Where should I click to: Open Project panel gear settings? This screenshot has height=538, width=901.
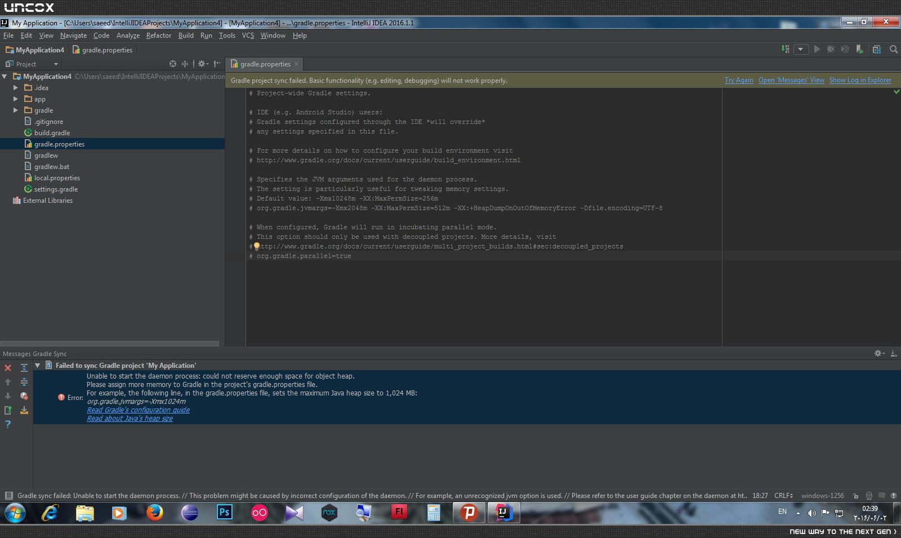pyautogui.click(x=202, y=64)
